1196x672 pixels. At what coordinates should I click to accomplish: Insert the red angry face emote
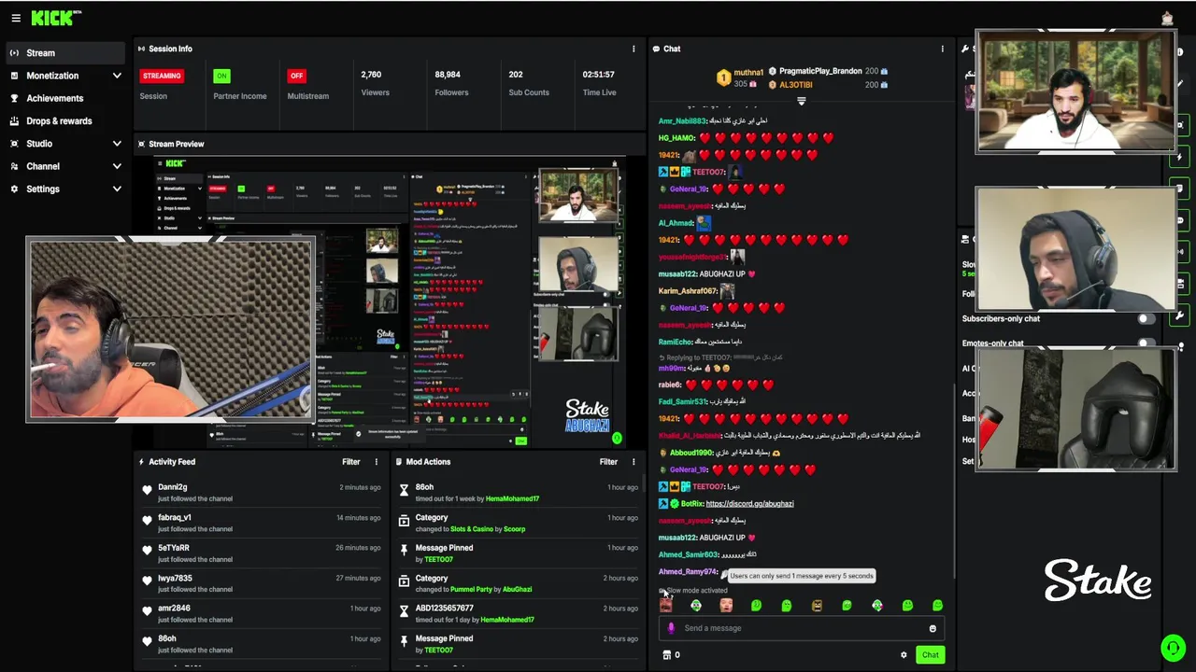pyautogui.click(x=665, y=605)
